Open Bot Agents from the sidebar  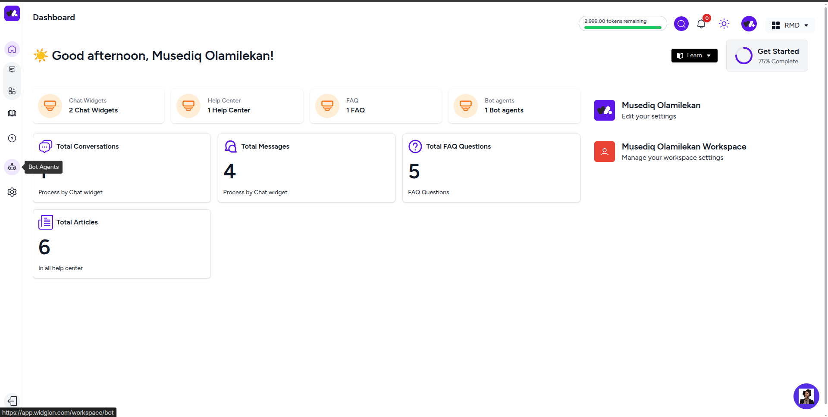[12, 167]
